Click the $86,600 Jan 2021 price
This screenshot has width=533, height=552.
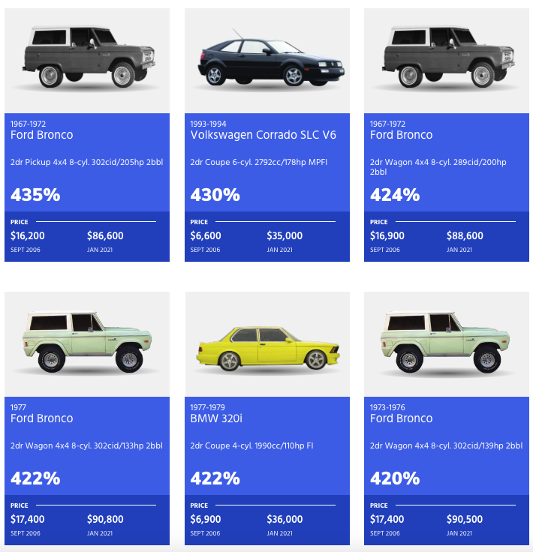(x=105, y=235)
